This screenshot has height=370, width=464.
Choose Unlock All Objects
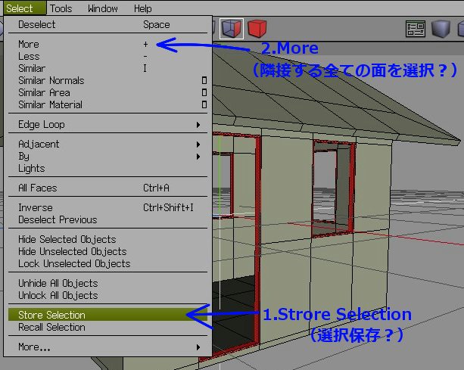point(107,295)
